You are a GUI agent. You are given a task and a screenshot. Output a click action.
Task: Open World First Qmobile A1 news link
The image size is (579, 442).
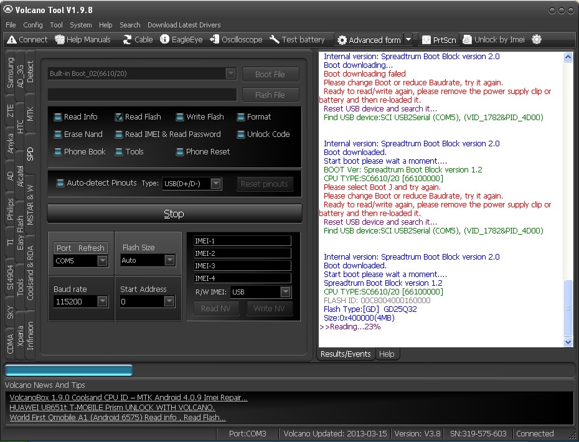click(x=118, y=417)
